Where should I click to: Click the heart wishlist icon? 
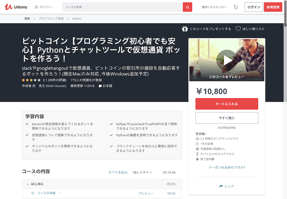(x=238, y=29)
